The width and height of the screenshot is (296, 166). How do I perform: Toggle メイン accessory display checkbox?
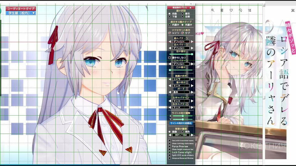click(170, 33)
